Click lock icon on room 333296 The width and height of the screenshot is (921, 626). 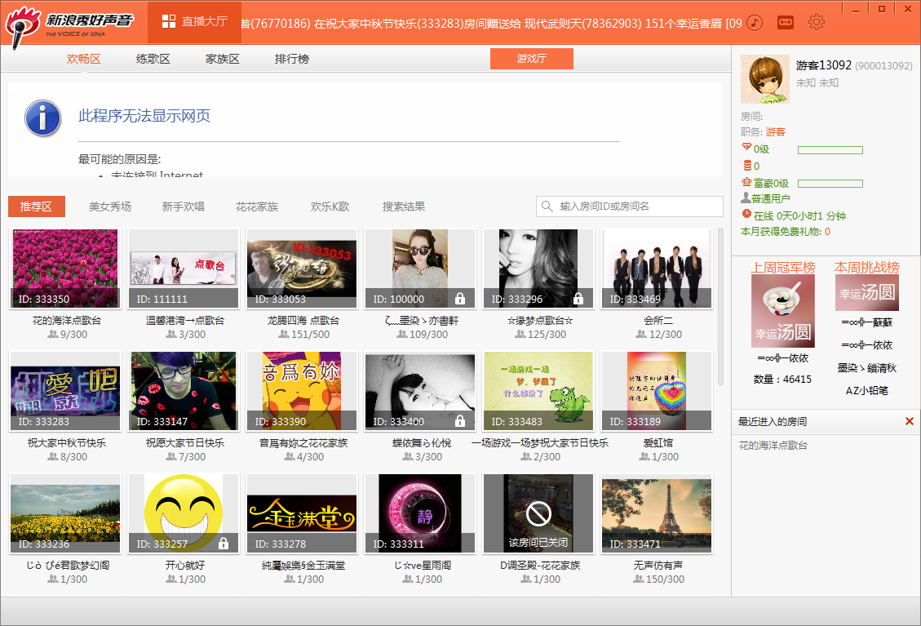[578, 299]
